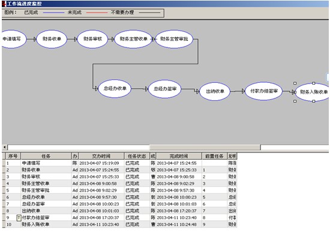Screen dimensions: 330x239
Task: Select the 财务主管收单 workflow node
Action: (133, 39)
